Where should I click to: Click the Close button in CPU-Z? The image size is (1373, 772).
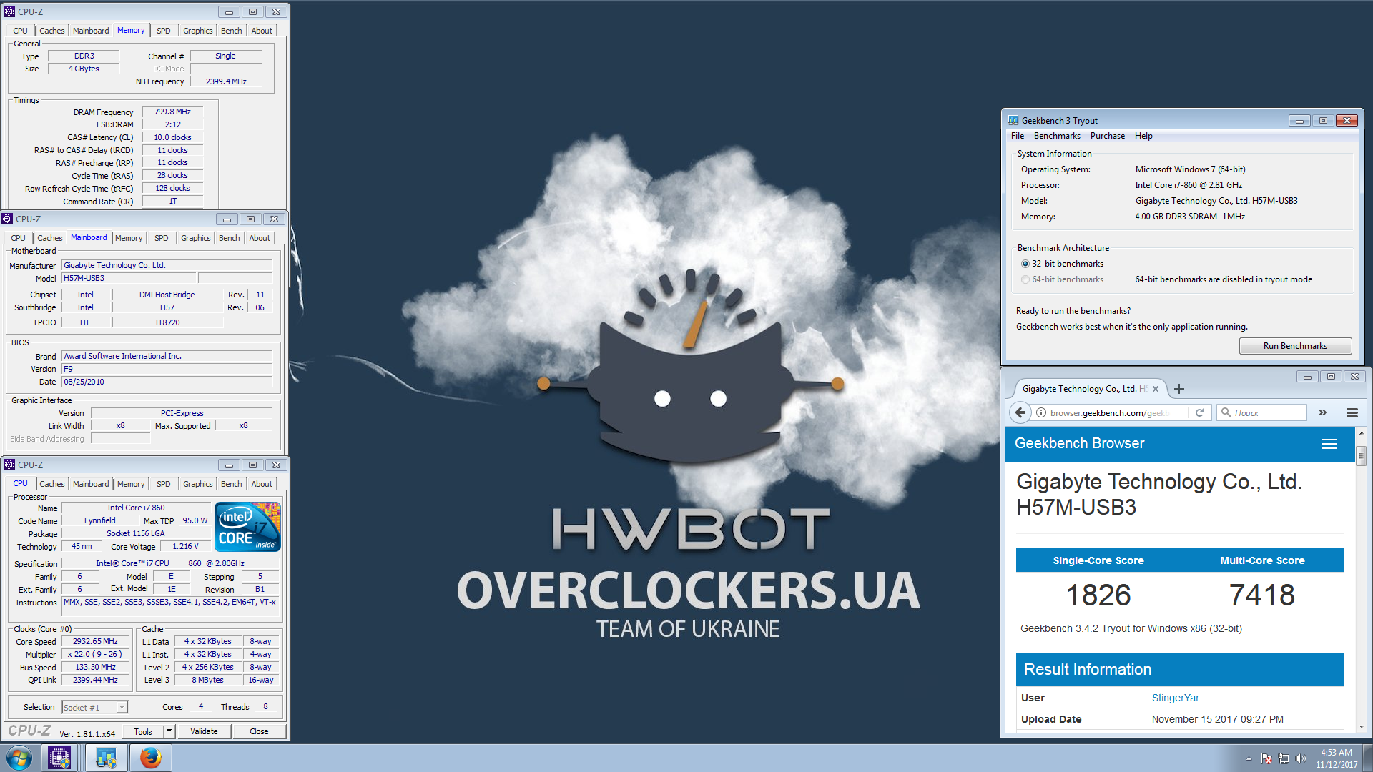coord(259,731)
